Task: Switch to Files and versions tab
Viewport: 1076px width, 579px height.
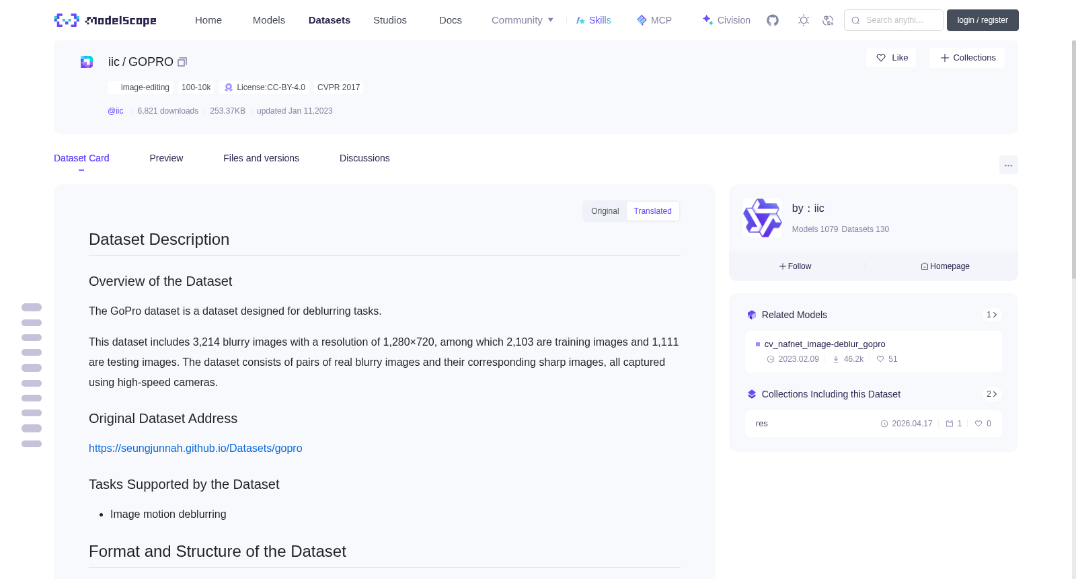Action: pyautogui.click(x=261, y=158)
